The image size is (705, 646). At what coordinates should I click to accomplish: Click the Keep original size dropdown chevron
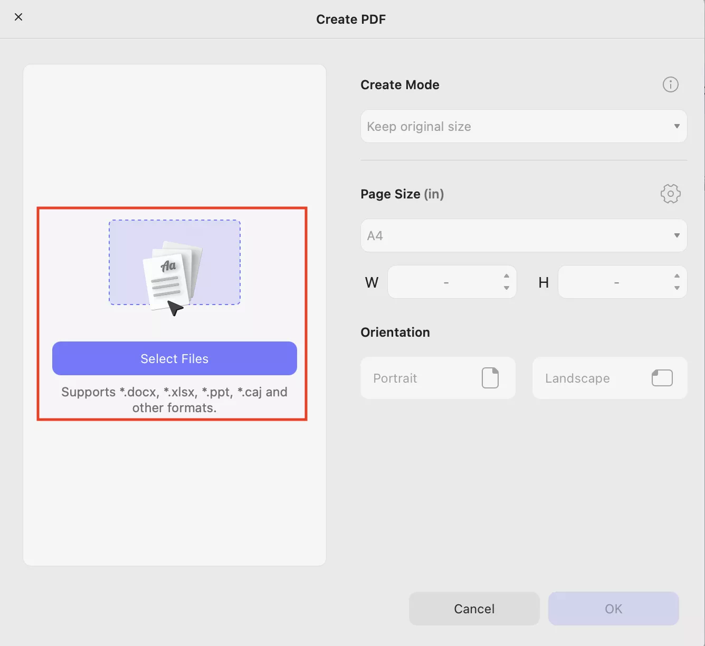pyautogui.click(x=677, y=126)
